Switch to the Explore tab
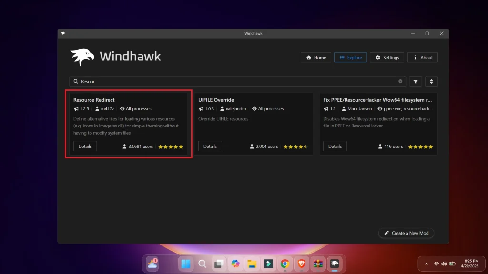 click(x=350, y=57)
